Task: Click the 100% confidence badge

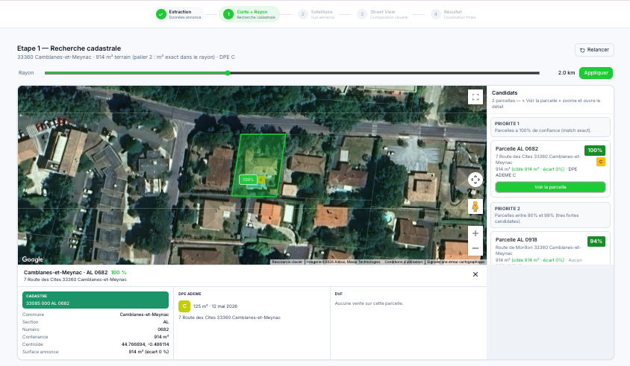Action: click(x=595, y=151)
